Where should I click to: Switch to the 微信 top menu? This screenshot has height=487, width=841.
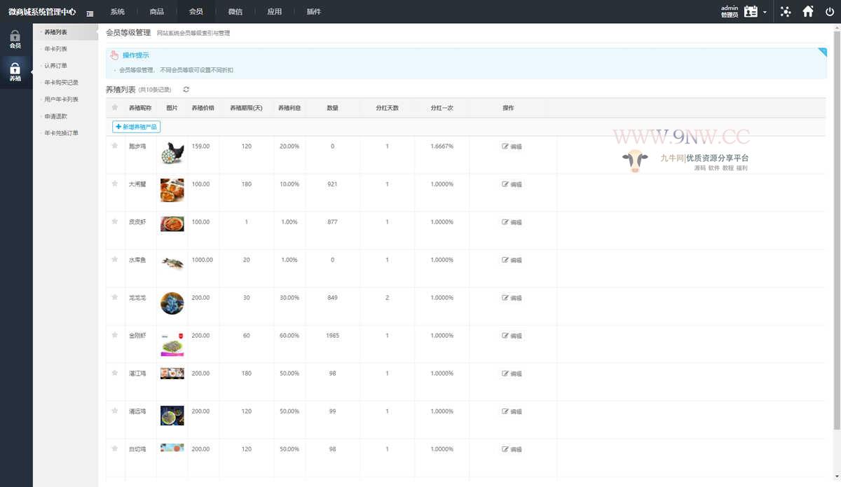235,12
